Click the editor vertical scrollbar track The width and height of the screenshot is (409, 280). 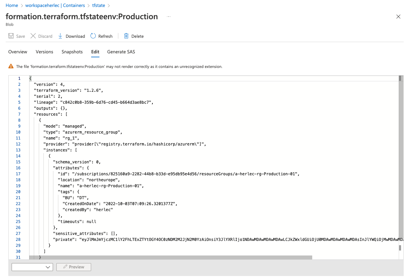(400, 166)
